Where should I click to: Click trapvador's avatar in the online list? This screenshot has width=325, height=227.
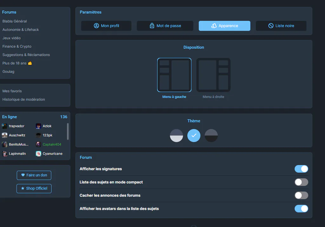coord(4,126)
